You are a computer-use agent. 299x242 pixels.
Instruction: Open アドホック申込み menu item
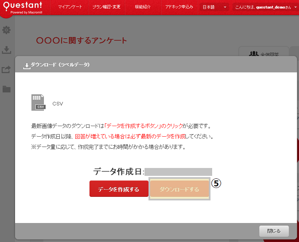(179, 7)
